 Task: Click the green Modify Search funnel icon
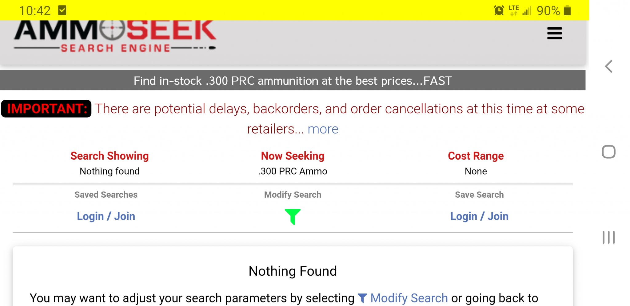coord(293,216)
